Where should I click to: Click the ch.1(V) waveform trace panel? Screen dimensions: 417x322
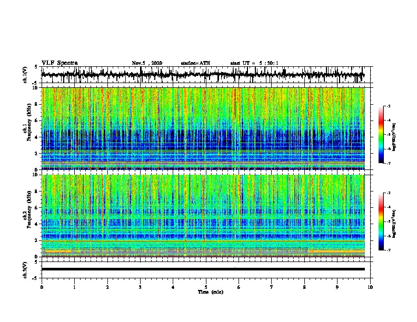click(206, 75)
